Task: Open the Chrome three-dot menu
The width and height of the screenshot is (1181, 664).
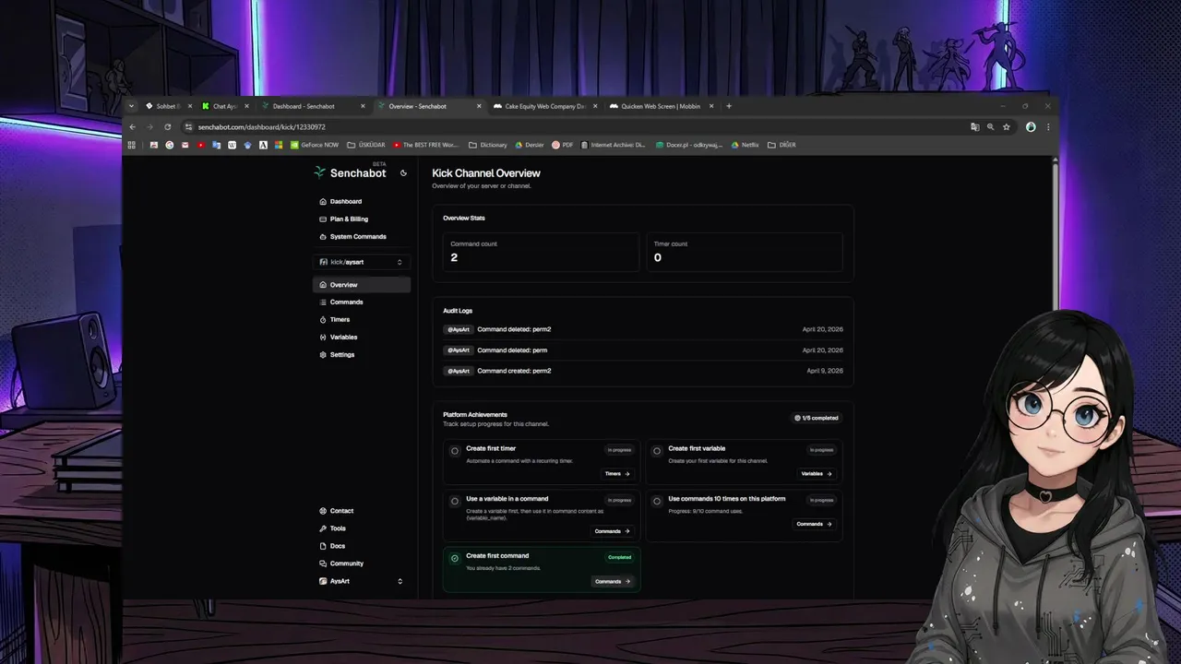Action: [x=1048, y=127]
